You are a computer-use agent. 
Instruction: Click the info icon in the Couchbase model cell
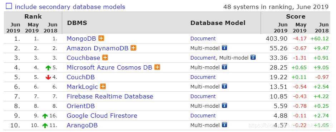pos(253,57)
